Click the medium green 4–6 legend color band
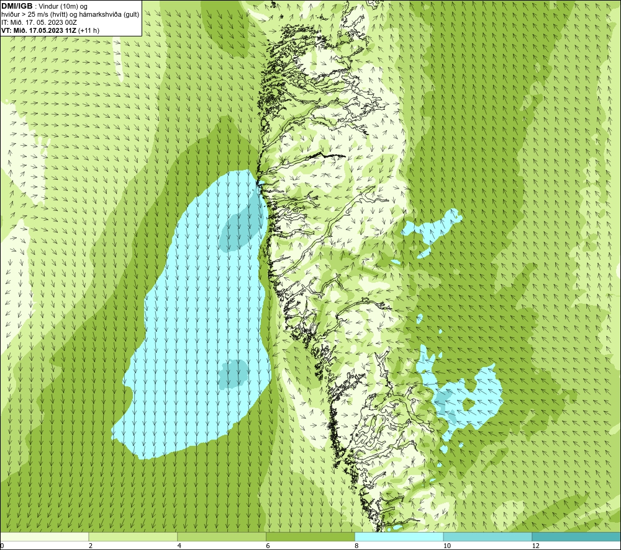The width and height of the screenshot is (621, 550). point(222,536)
